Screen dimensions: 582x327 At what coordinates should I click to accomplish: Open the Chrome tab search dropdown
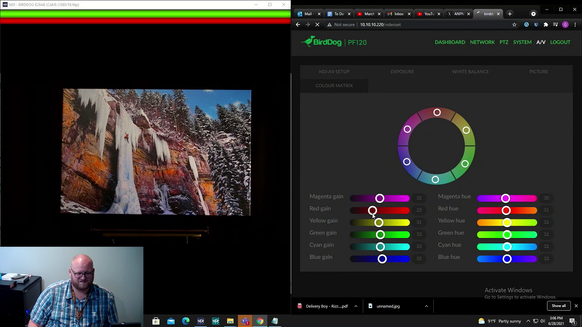pos(533,14)
